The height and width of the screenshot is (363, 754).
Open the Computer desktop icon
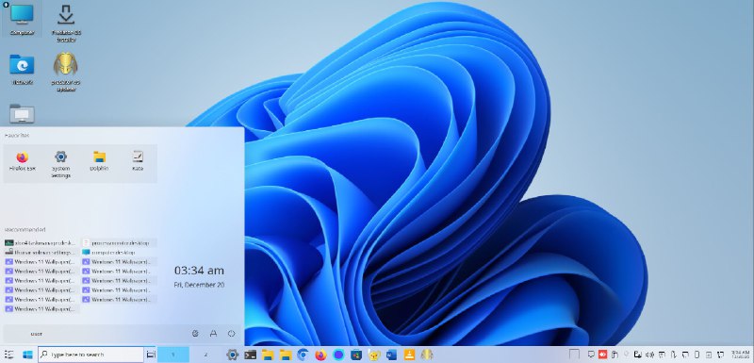pos(22,20)
